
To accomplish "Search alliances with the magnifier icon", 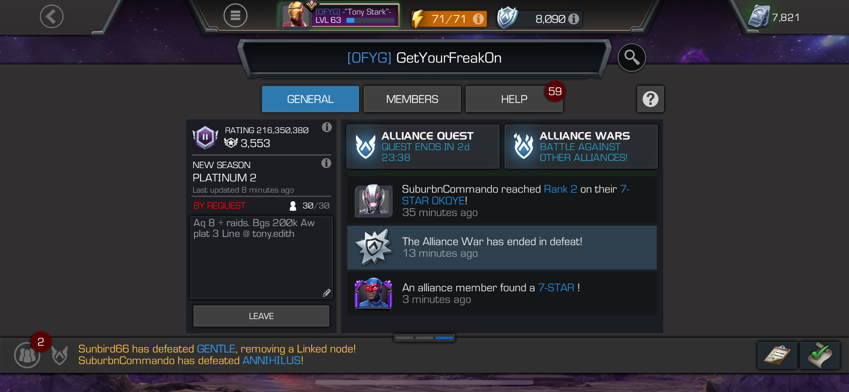I will (631, 57).
